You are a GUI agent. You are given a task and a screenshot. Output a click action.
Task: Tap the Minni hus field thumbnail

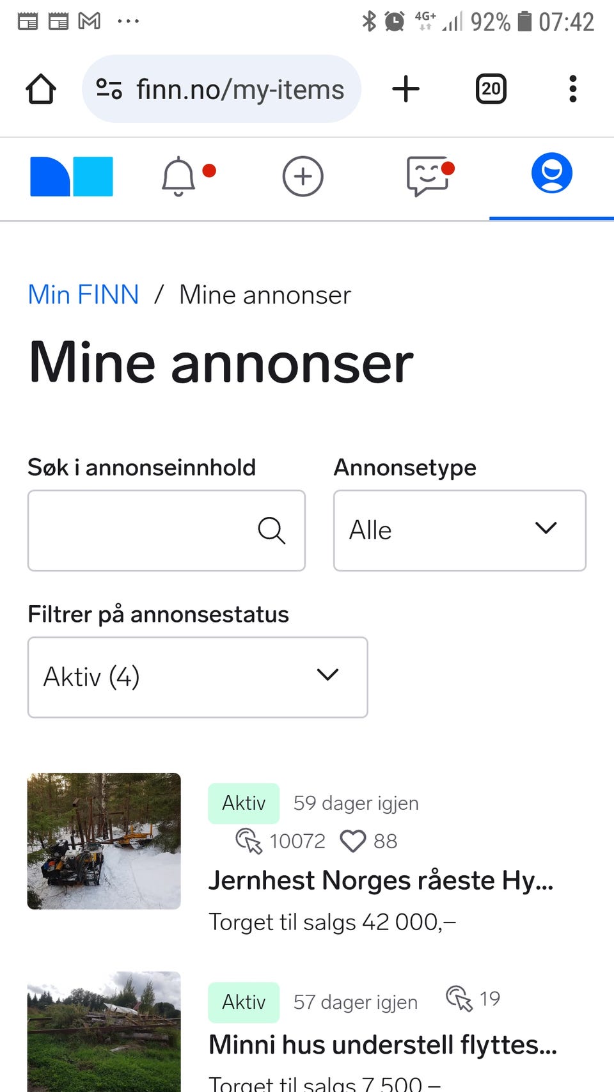click(104, 1031)
